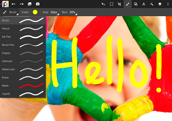Open the image gallery icon

[30, 4]
